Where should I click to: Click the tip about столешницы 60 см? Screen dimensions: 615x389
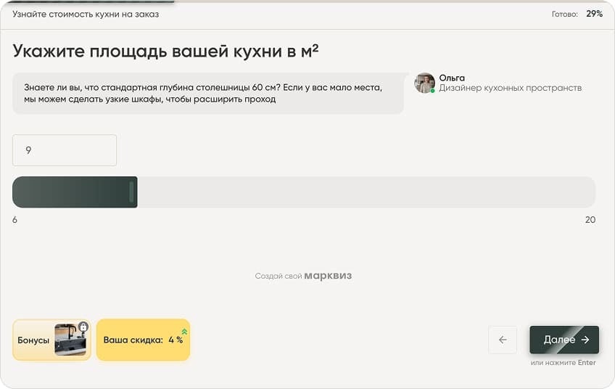pyautogui.click(x=208, y=94)
